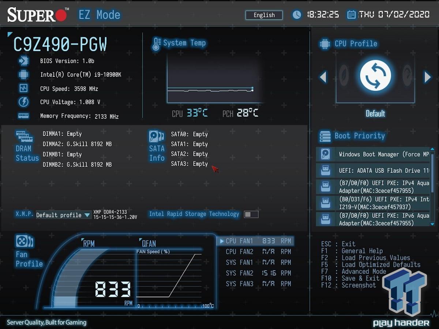Click the system time 18:32:25
The image size is (439, 329).
323,15
